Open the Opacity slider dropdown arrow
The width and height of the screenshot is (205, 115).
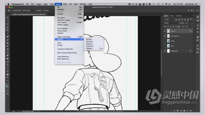point(190,23)
